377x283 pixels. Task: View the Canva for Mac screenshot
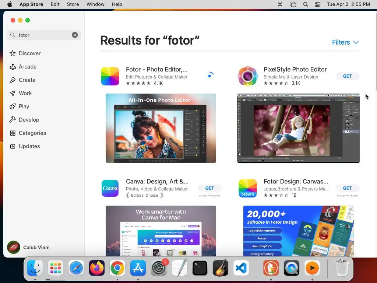coord(161,231)
